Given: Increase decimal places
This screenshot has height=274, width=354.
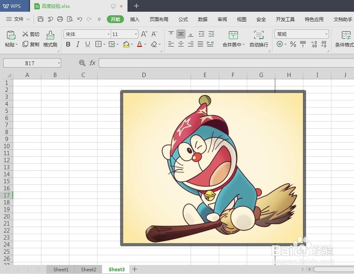Looking at the screenshot, I should click(314, 44).
